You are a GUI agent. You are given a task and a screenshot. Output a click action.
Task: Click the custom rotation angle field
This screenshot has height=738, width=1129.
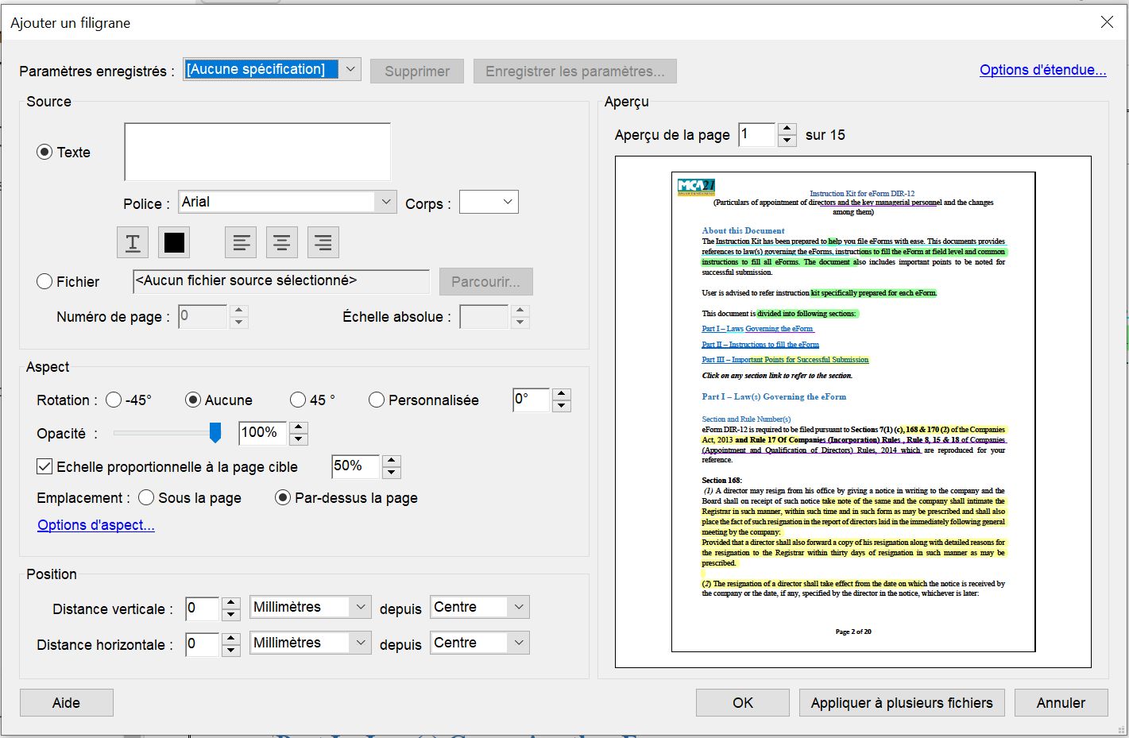[x=532, y=400]
